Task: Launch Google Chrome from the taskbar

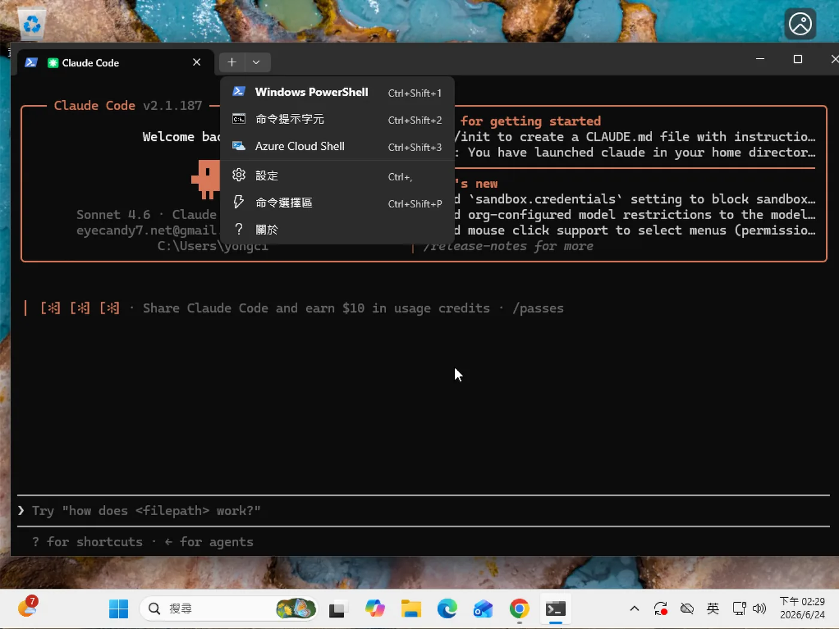Action: [x=520, y=609]
